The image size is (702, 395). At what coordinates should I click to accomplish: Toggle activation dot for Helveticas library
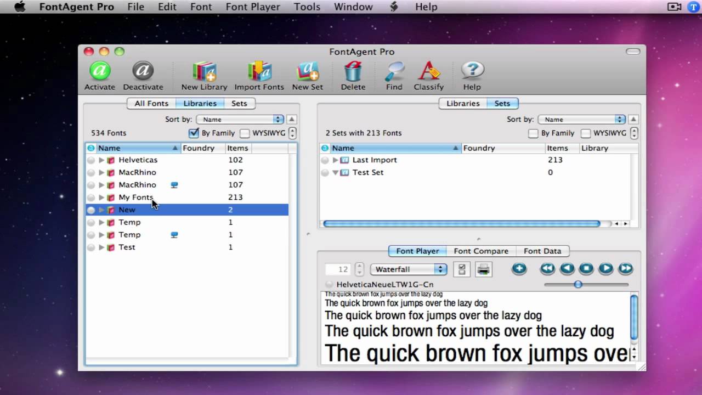tap(91, 160)
